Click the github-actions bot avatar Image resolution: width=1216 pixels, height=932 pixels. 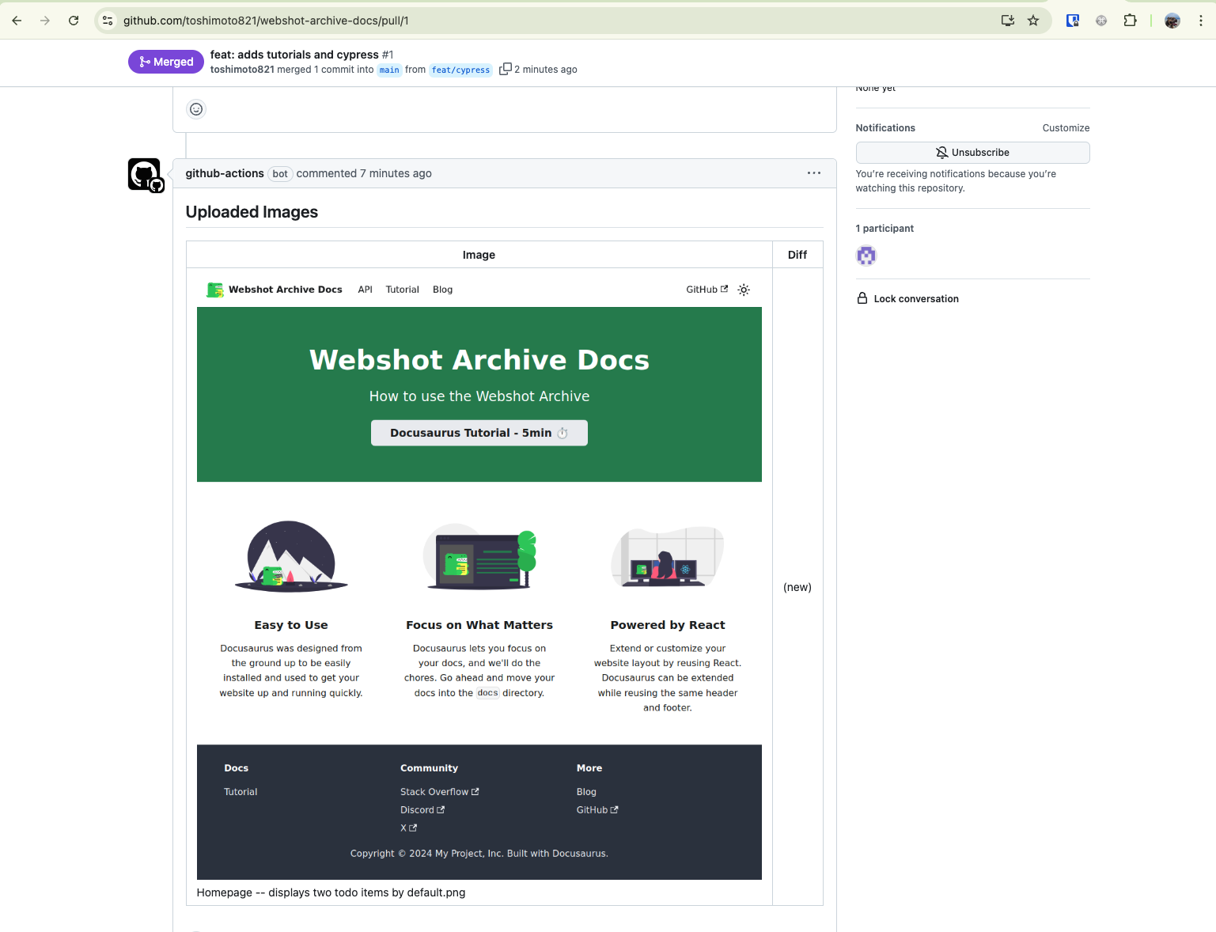click(x=145, y=173)
